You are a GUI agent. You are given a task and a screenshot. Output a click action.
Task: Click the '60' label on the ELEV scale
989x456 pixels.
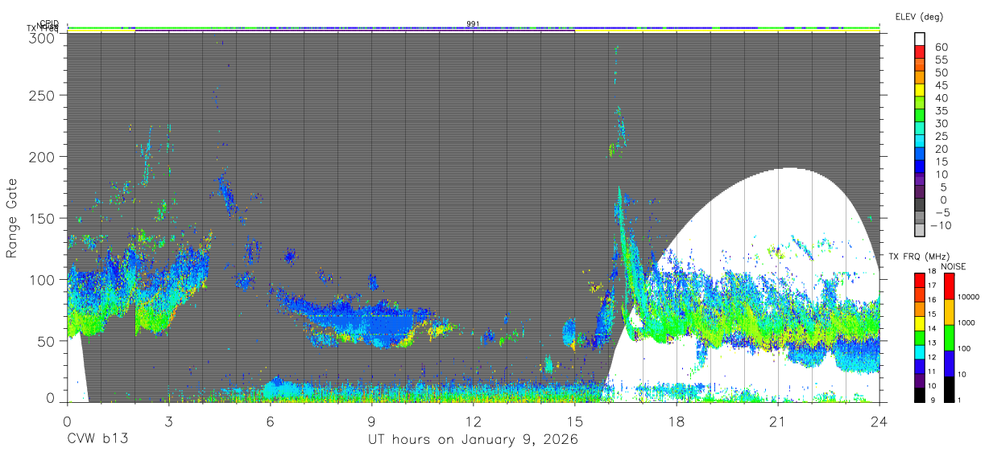[941, 47]
